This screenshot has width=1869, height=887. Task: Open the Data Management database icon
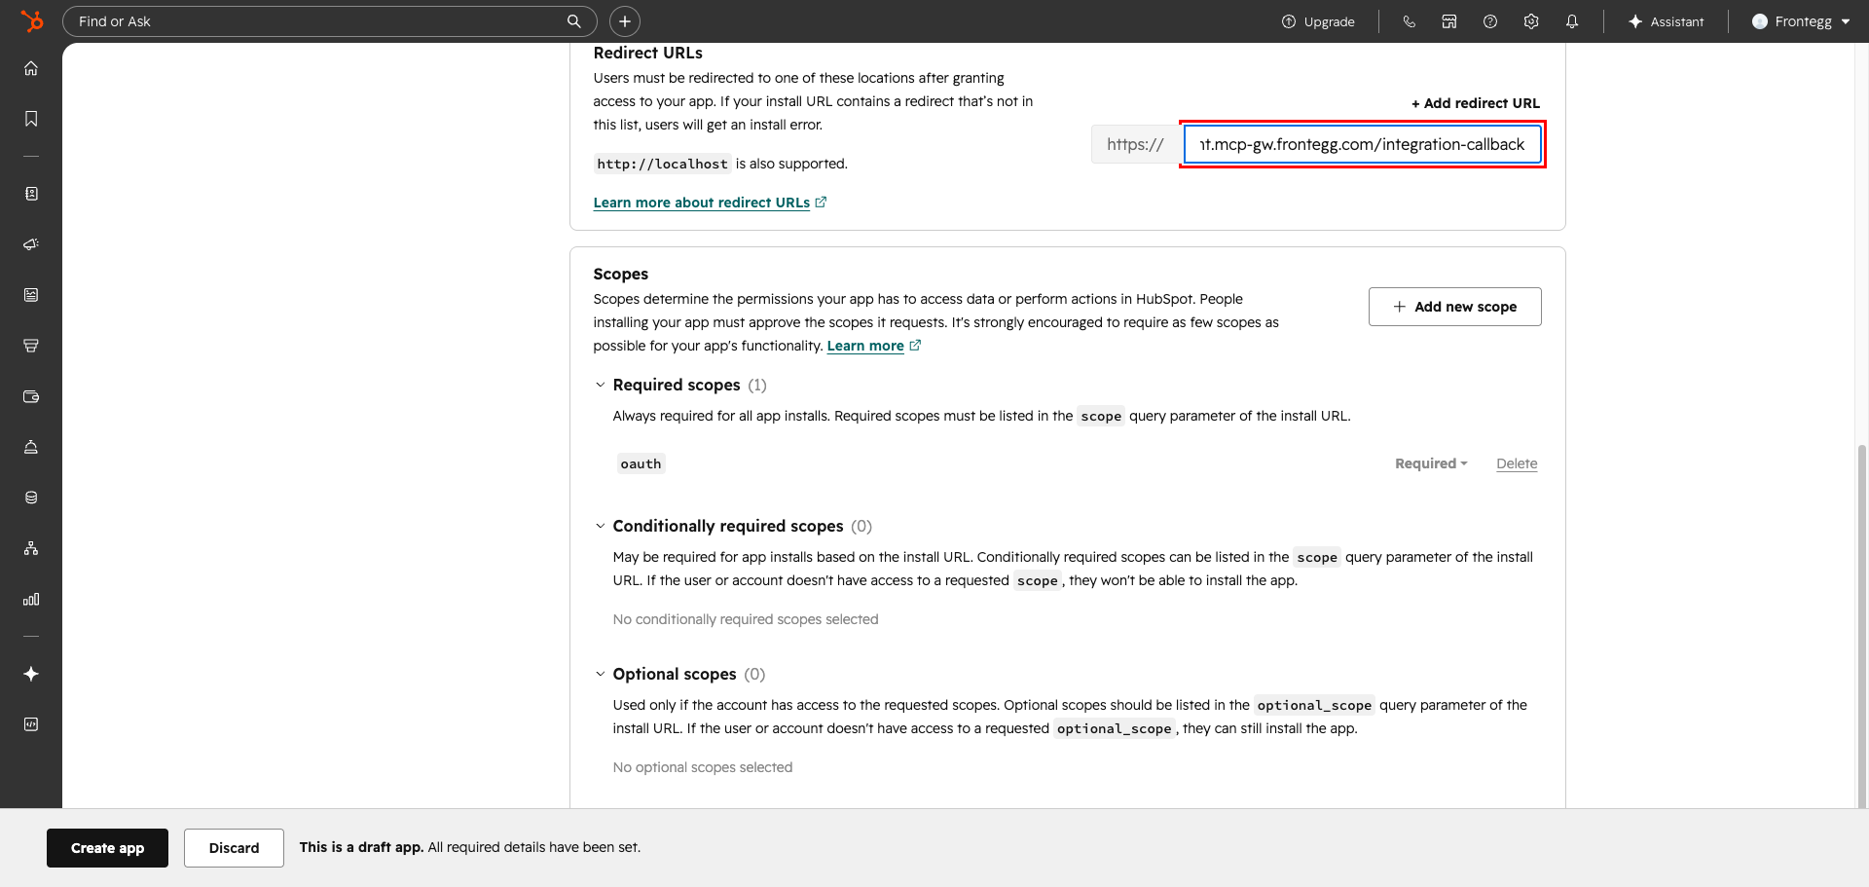(x=31, y=498)
